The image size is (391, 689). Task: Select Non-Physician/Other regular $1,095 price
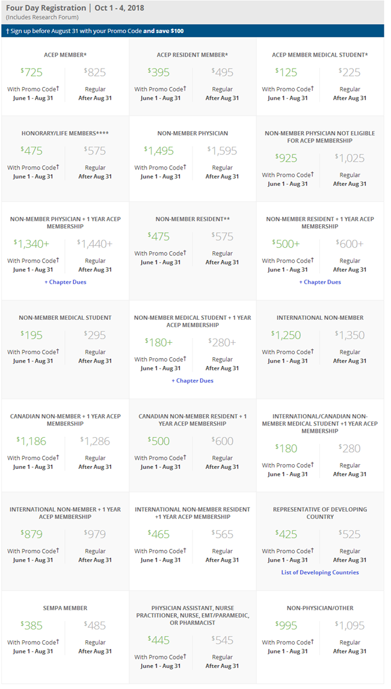pyautogui.click(x=350, y=625)
